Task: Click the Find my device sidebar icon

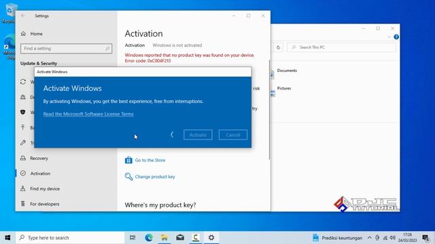Action: 23,188
